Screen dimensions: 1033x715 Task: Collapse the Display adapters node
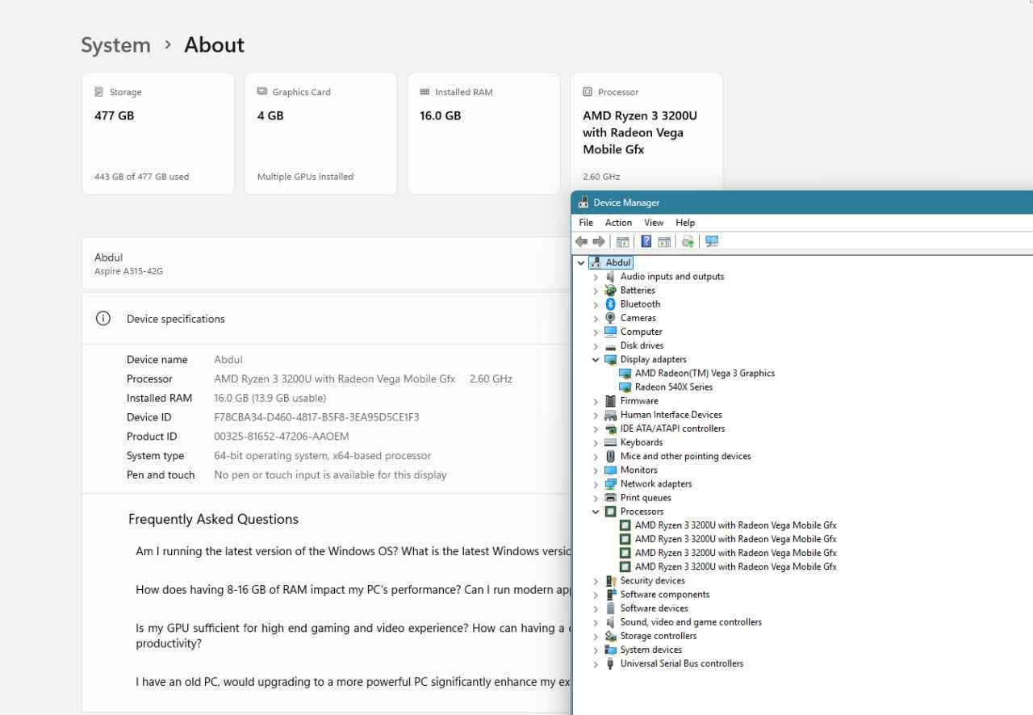[596, 360]
